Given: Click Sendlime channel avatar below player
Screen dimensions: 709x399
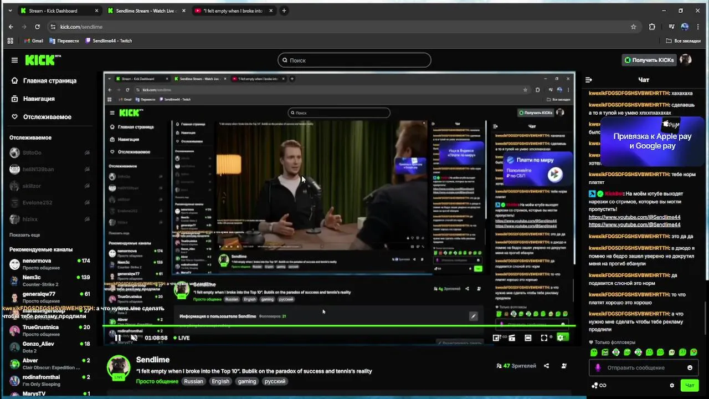Looking at the screenshot, I should (x=119, y=367).
